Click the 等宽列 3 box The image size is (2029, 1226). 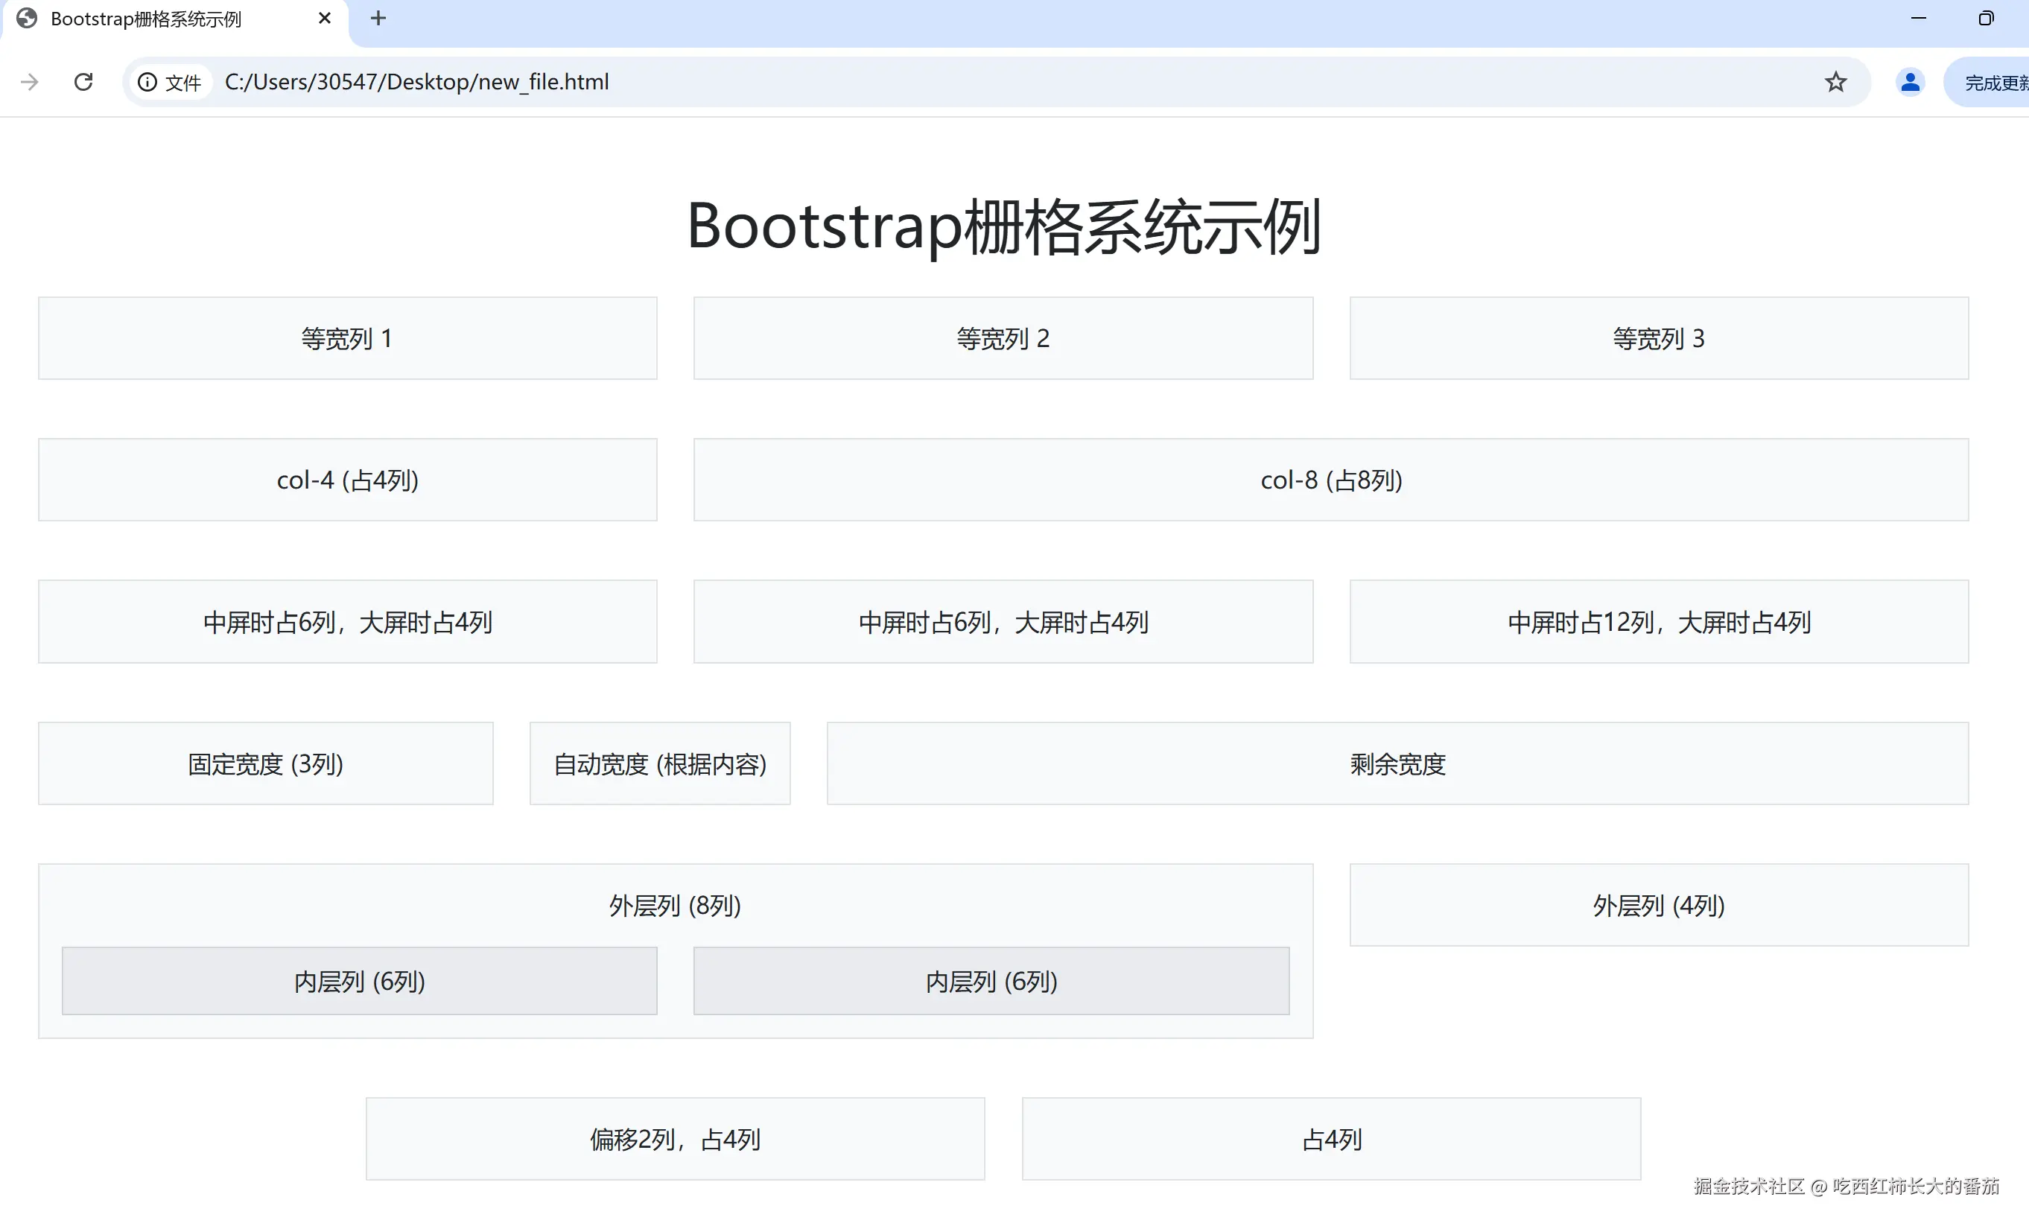[1659, 338]
